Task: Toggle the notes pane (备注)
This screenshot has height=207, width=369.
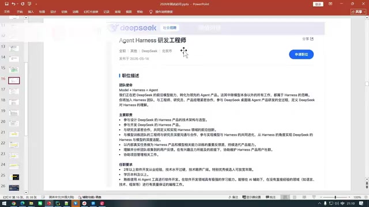Action: click(233, 197)
